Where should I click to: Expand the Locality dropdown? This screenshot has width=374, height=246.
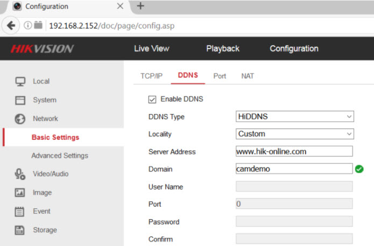294,134
